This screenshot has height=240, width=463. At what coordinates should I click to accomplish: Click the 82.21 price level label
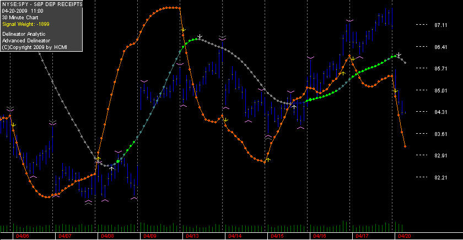point(440,177)
